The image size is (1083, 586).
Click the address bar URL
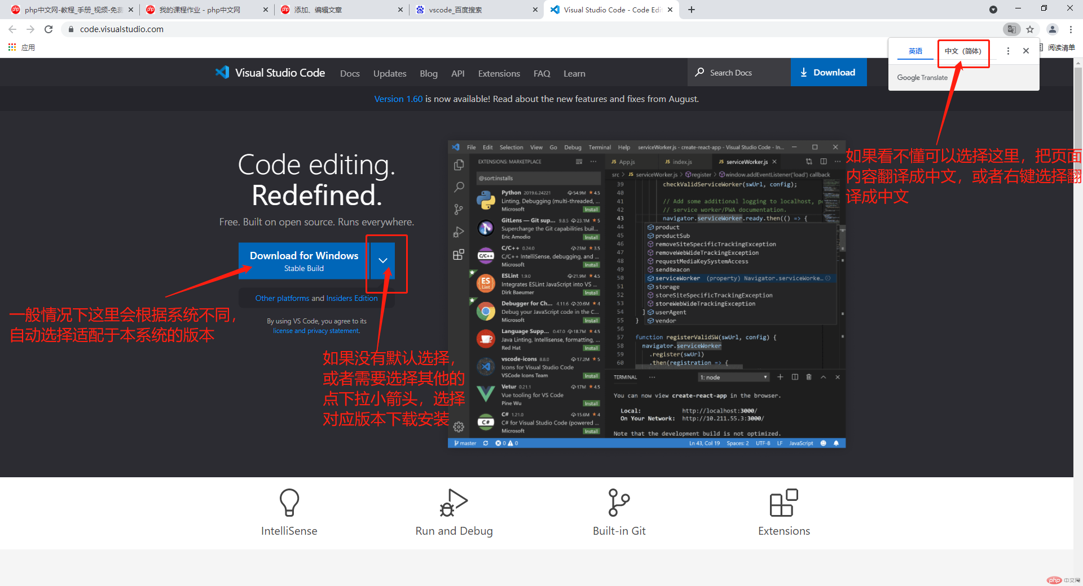(x=122, y=29)
